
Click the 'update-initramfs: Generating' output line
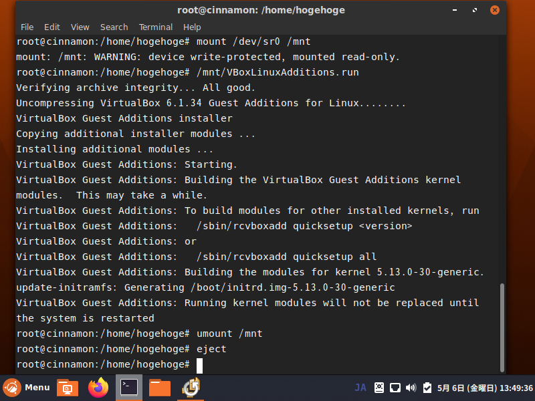(205, 287)
